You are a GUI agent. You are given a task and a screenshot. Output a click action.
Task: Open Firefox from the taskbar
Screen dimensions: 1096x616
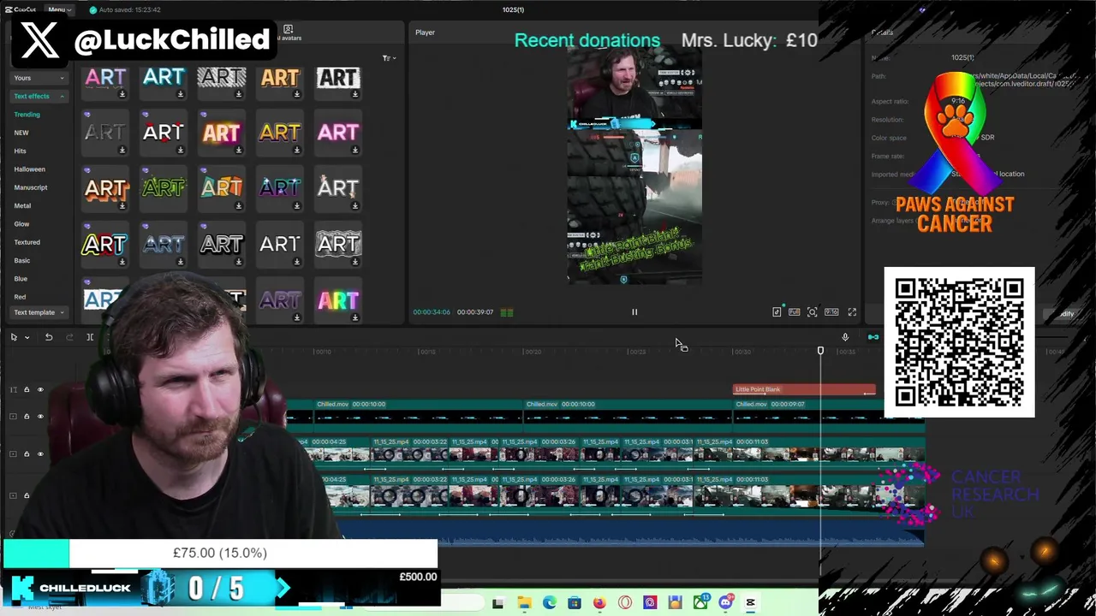[x=599, y=603]
